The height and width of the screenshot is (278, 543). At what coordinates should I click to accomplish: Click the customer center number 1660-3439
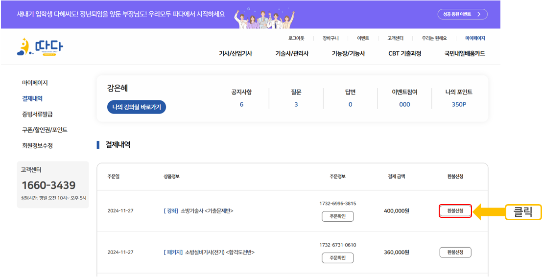[48, 185]
